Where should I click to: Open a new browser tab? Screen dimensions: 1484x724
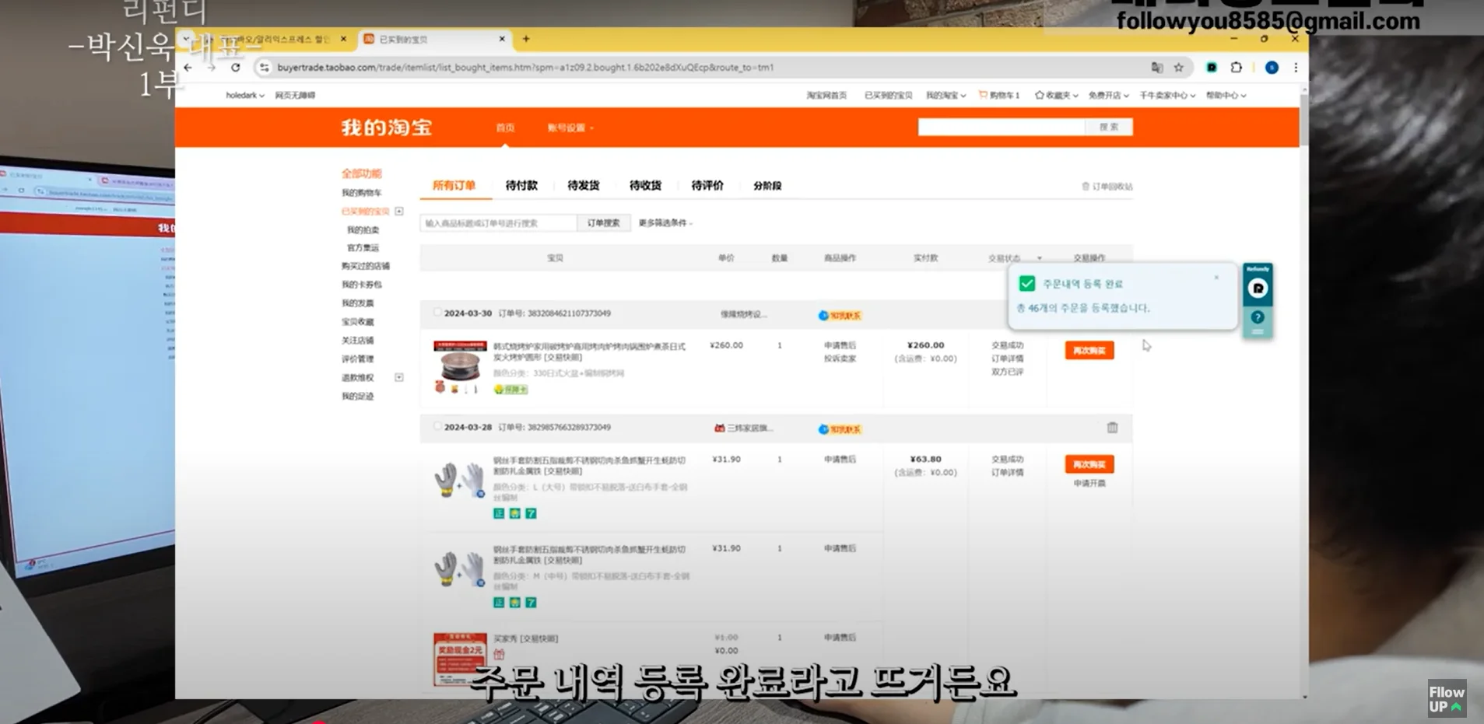pyautogui.click(x=526, y=39)
